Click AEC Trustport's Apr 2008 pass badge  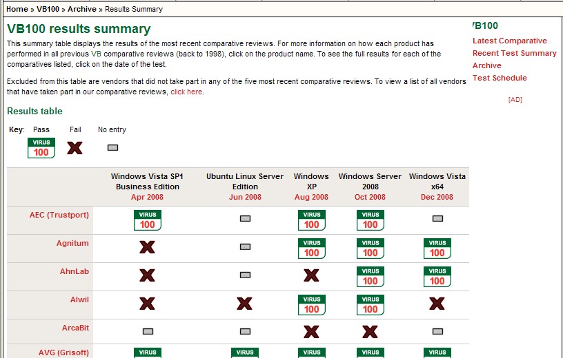tap(148, 220)
